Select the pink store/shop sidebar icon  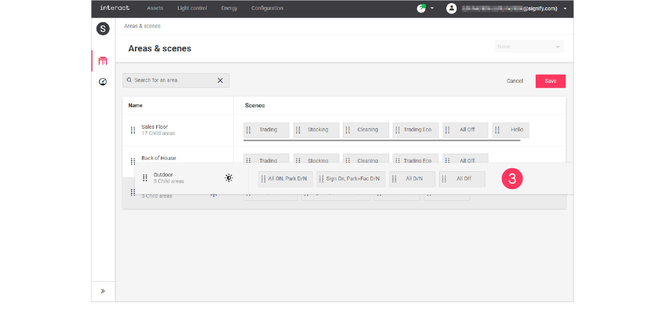pos(103,60)
